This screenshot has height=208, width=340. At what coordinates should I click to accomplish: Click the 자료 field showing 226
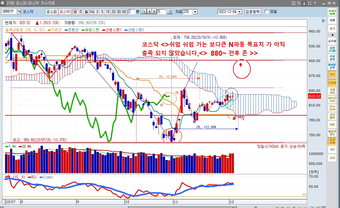pyautogui.click(x=187, y=12)
